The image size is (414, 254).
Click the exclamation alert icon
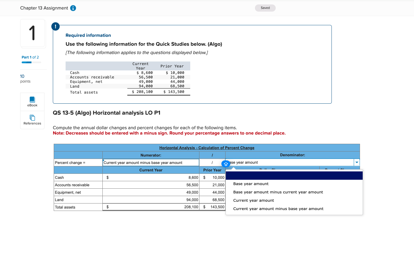point(55,26)
